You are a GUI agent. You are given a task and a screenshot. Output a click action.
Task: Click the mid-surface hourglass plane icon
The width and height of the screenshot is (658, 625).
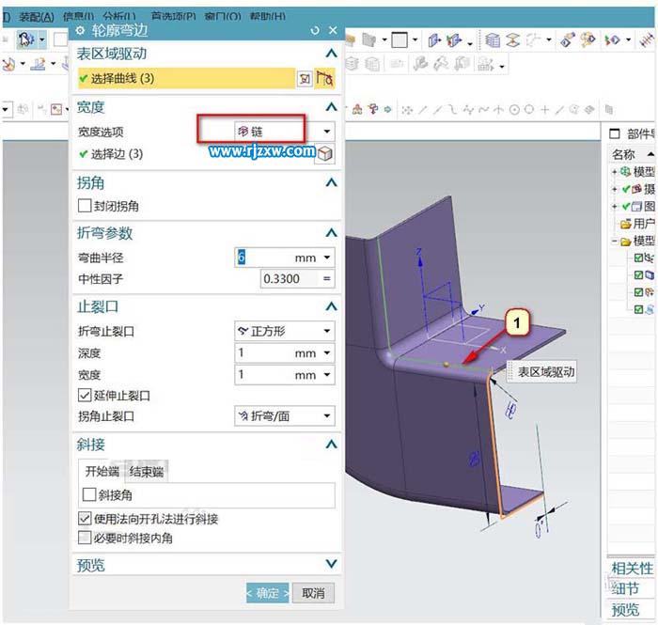pos(513,40)
